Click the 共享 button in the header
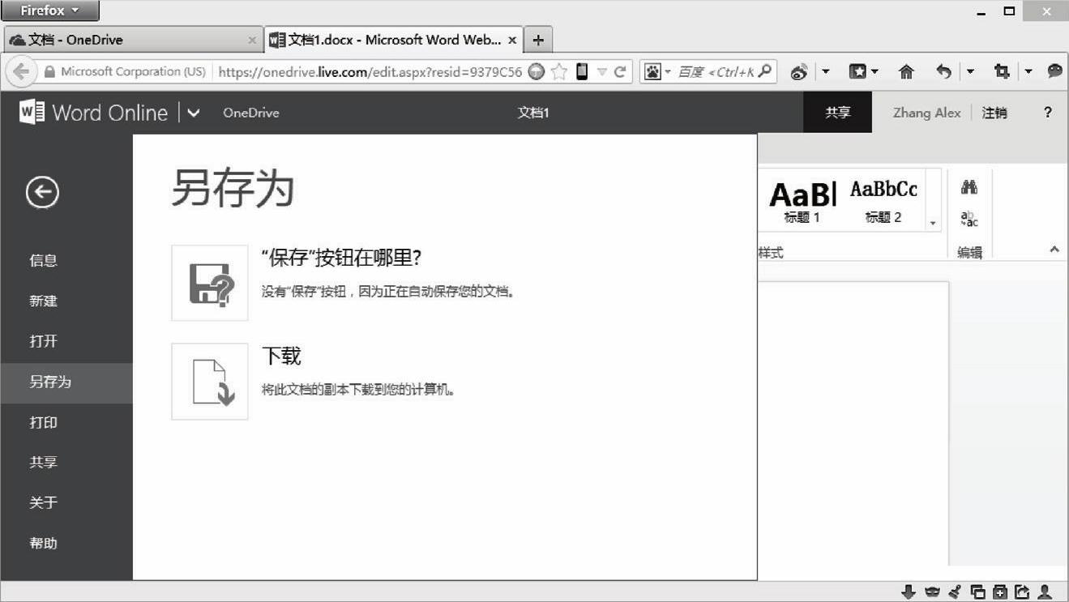 [x=838, y=113]
